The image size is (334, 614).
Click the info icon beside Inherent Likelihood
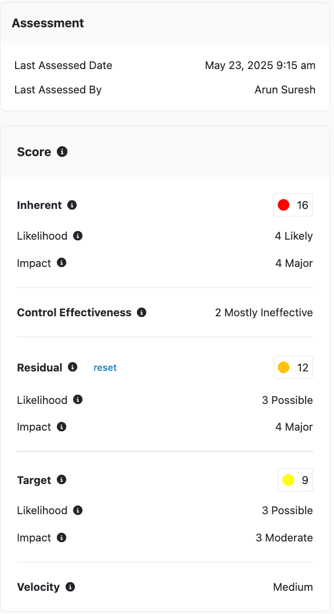pyautogui.click(x=78, y=236)
